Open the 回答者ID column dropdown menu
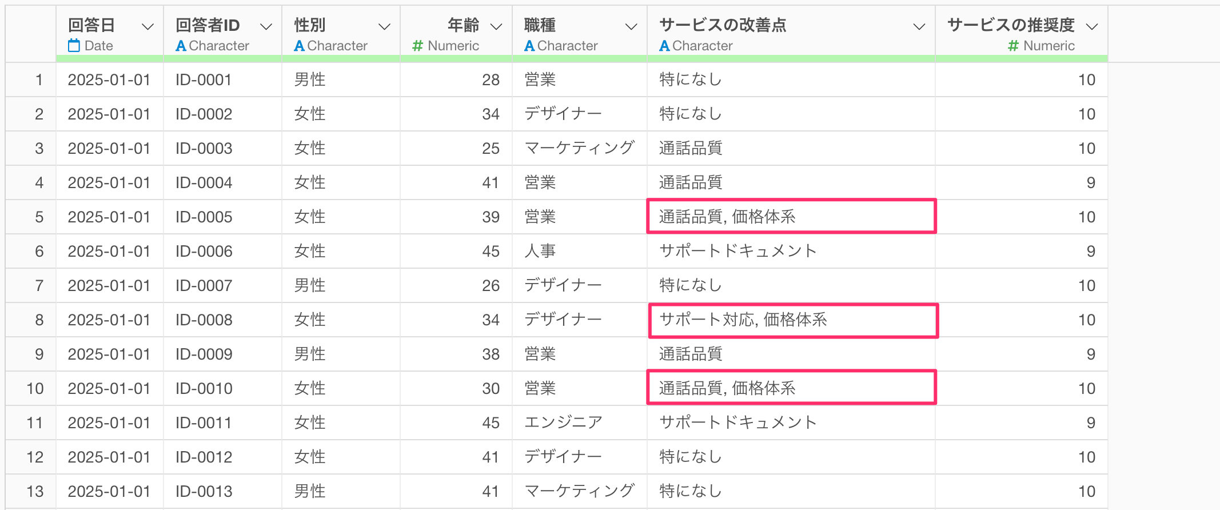 266,27
